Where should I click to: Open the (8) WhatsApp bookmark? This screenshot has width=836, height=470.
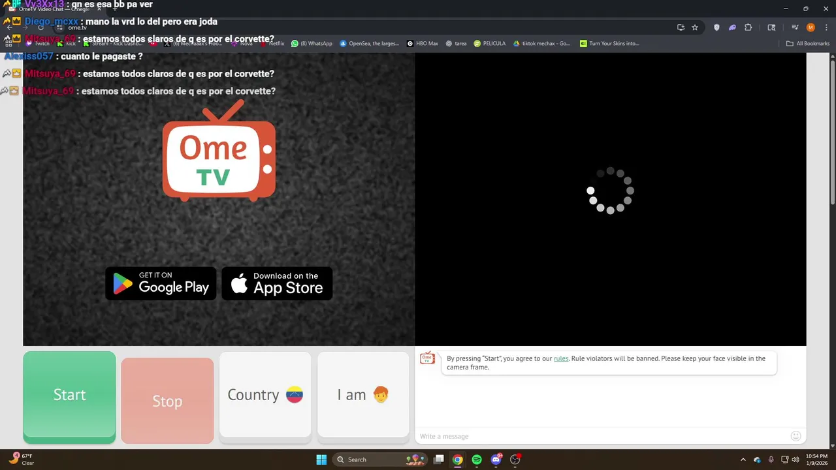click(x=312, y=44)
